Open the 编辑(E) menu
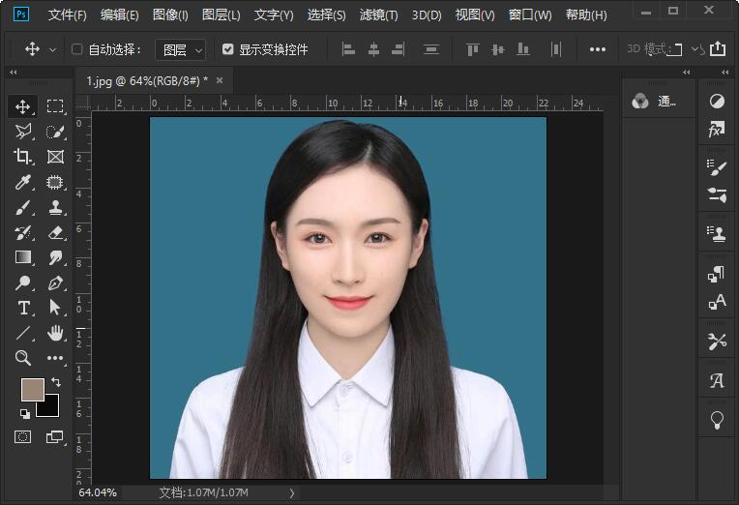 119,15
